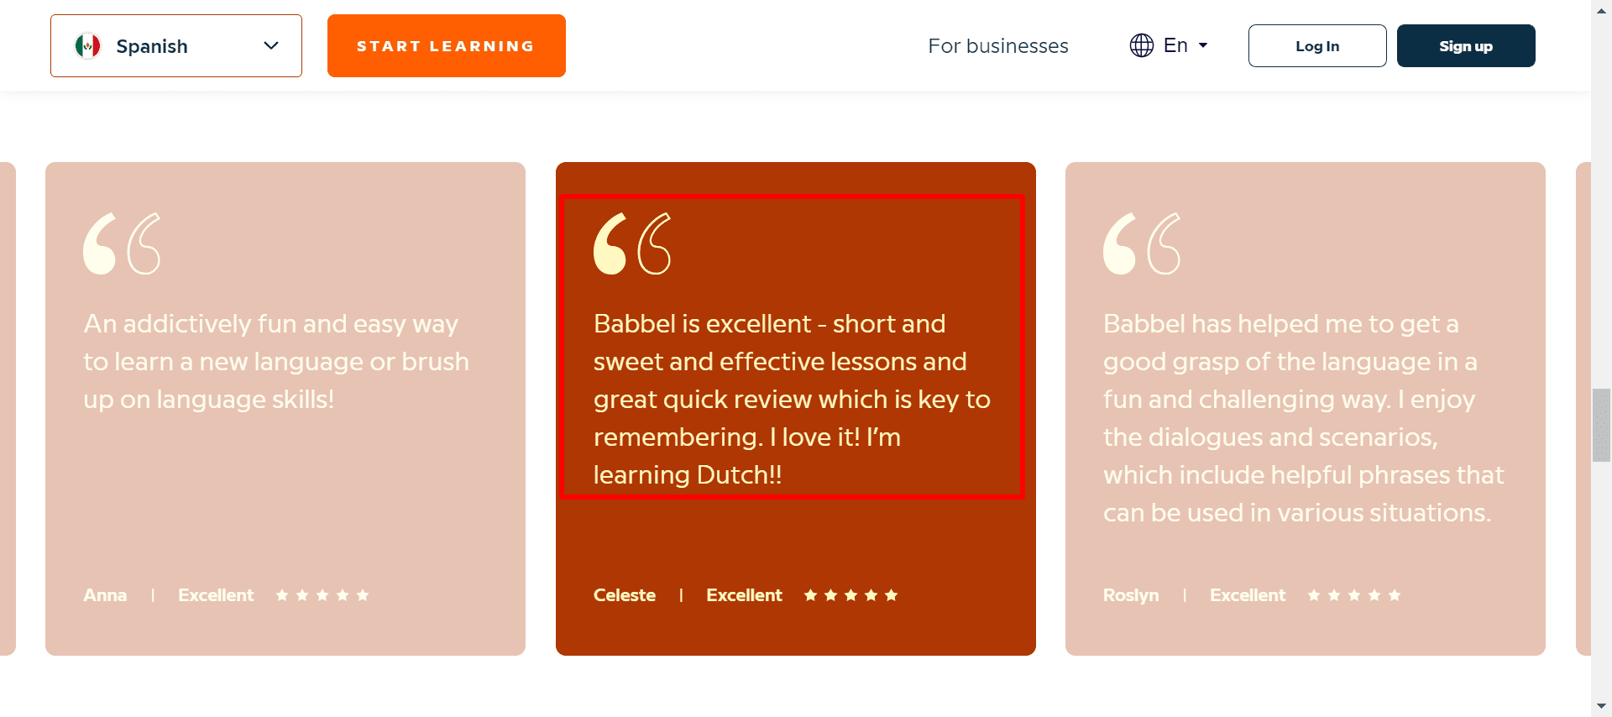Click the Mexican flag icon
Image resolution: width=1612 pixels, height=717 pixels.
pyautogui.click(x=87, y=46)
